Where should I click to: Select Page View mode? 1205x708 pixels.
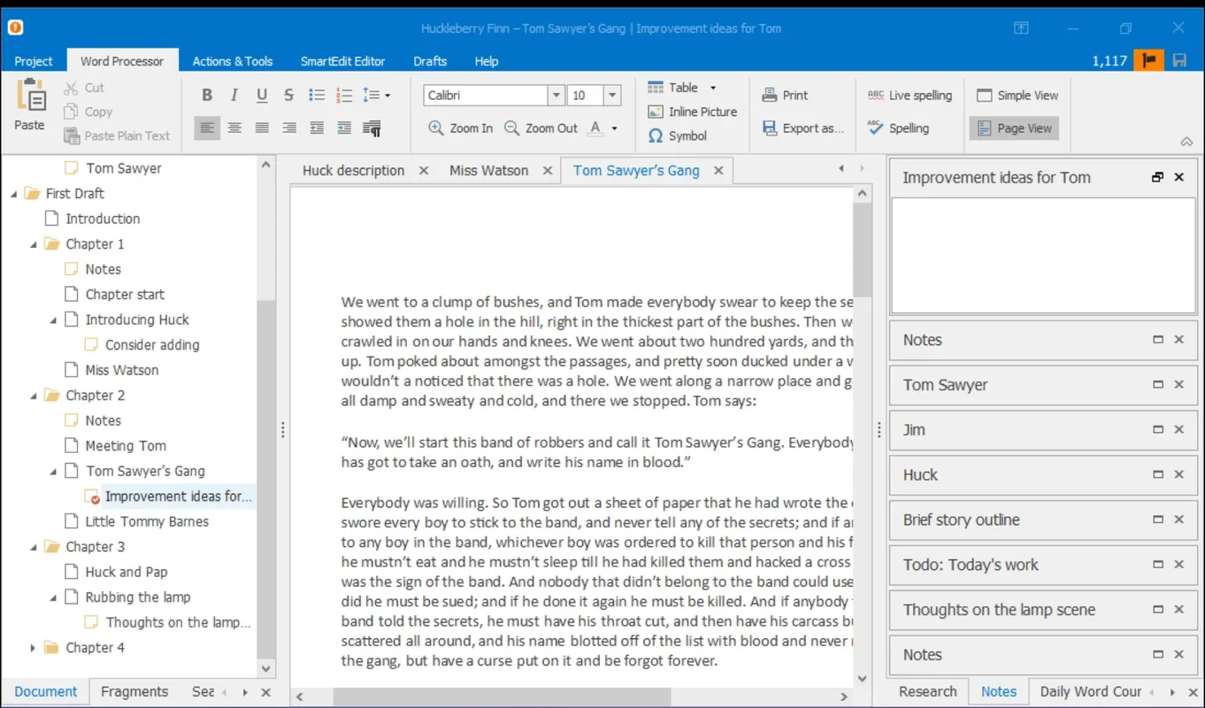1014,128
